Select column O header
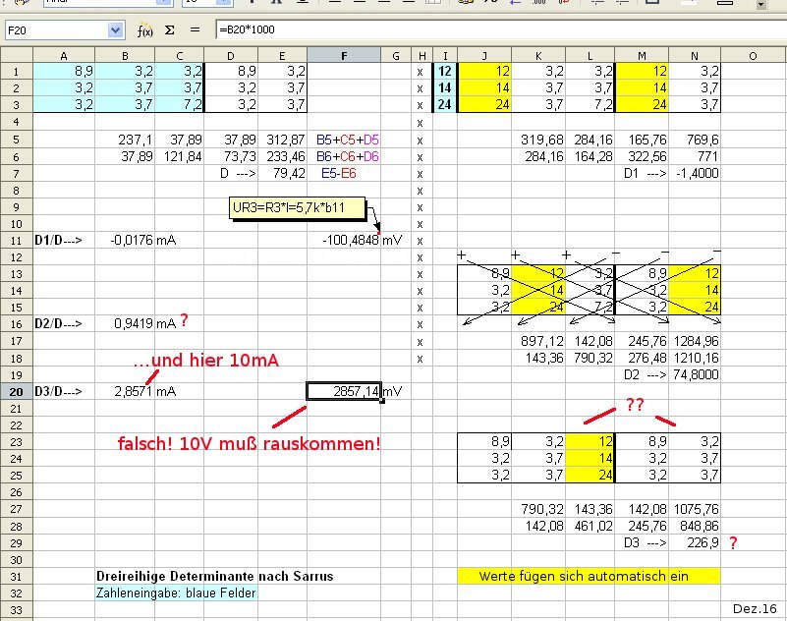Viewport: 787px width, 621px height. [753, 55]
